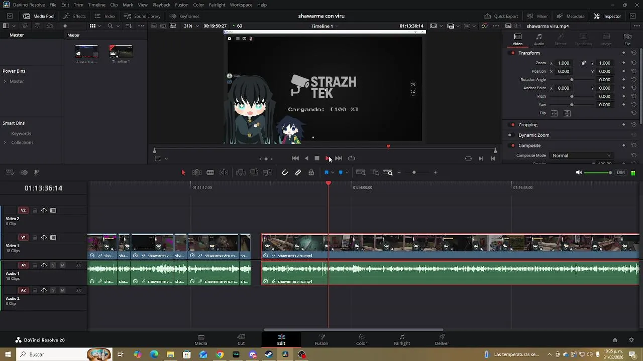Toggle Auto Track Selector on Video 2
The width and height of the screenshot is (643, 361).
coord(44,211)
